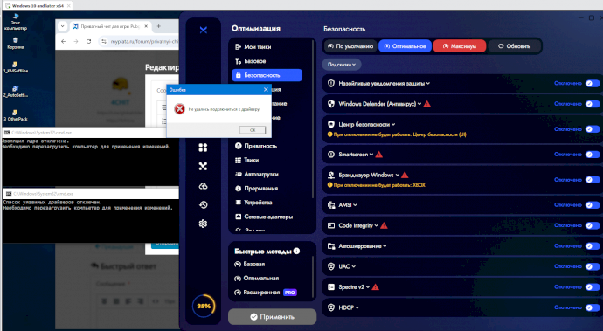Click red warning triangle next to Code Integrity

coord(384,225)
